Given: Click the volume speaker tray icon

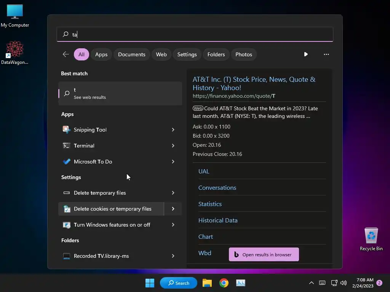Looking at the screenshot, I should (344, 283).
